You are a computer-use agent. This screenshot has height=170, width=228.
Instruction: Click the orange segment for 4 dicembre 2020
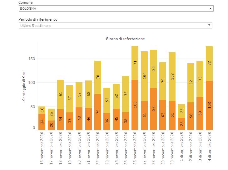click(x=209, y=105)
